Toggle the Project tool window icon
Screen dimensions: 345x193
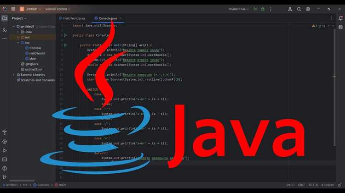coord(5,18)
